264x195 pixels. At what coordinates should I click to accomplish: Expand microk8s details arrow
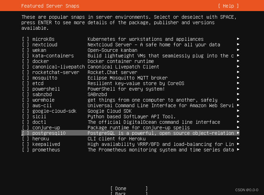(238, 39)
